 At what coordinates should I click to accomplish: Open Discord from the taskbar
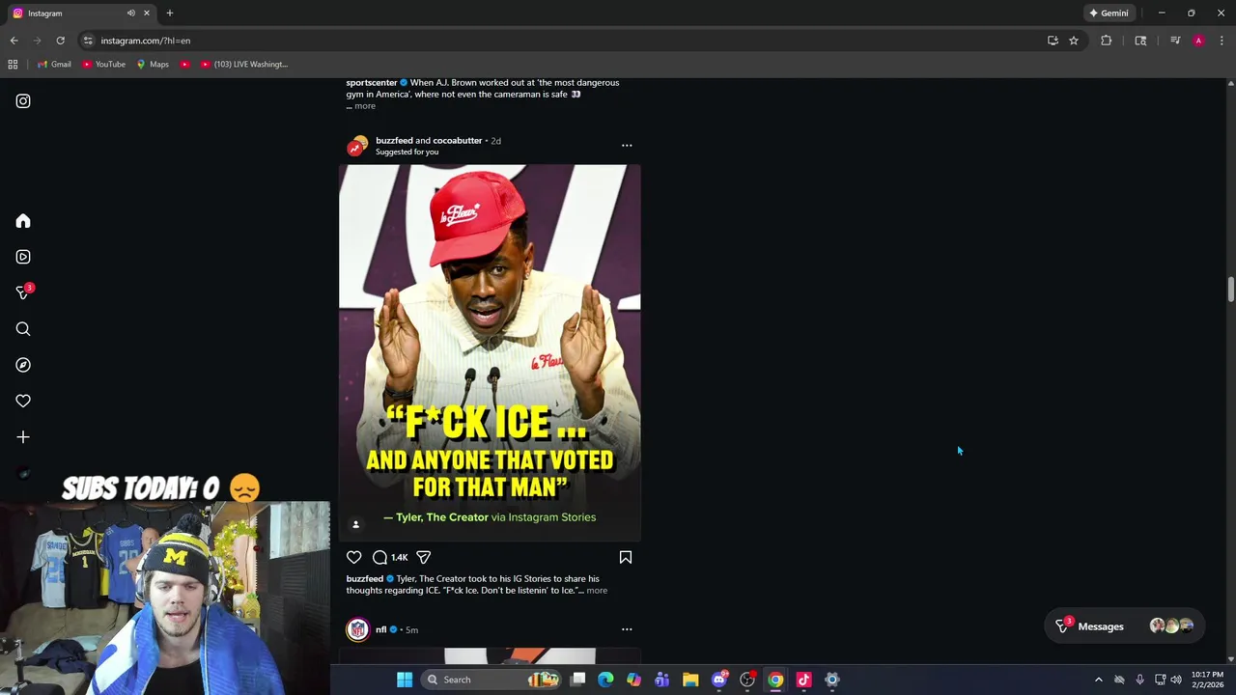tap(718, 680)
